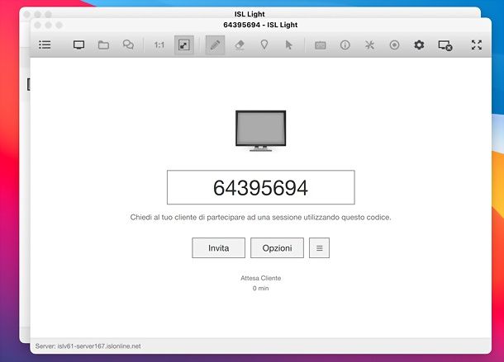Select the location marker pin tool
504x362 pixels.
[x=264, y=45]
